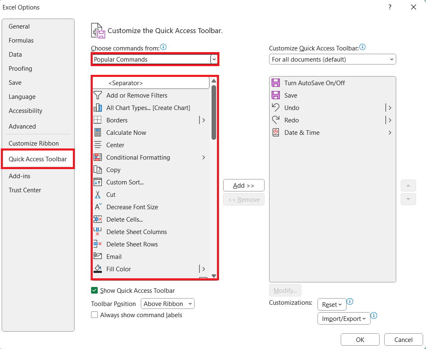Select the Delete Sheet Rows icon
Viewport: 426px width, 349px height.
coord(98,244)
